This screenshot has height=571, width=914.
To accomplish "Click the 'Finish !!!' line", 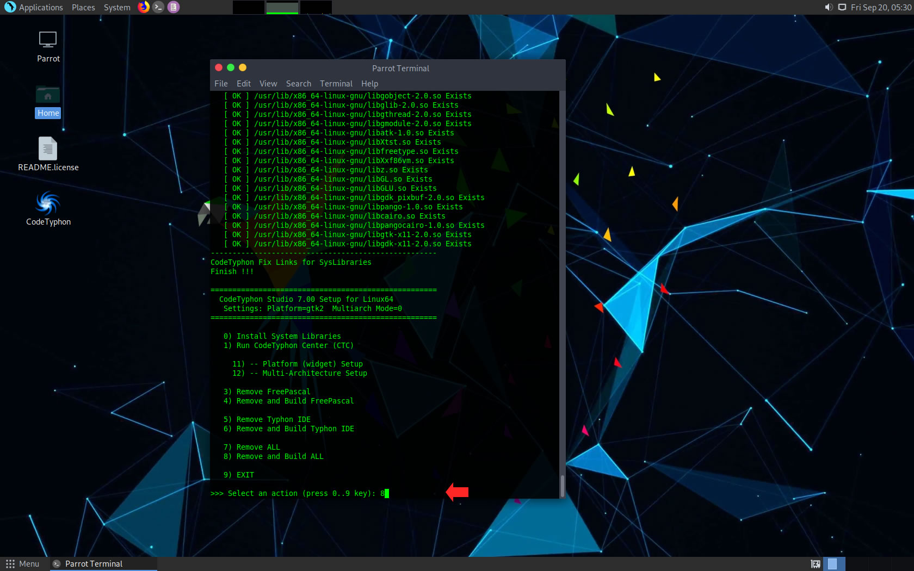I will 232,272.
